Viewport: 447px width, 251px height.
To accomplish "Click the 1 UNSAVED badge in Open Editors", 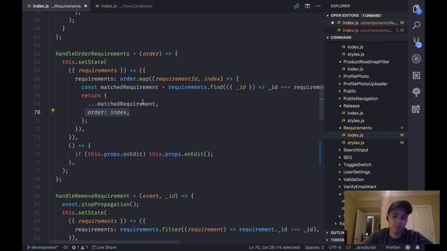I will [x=372, y=15].
